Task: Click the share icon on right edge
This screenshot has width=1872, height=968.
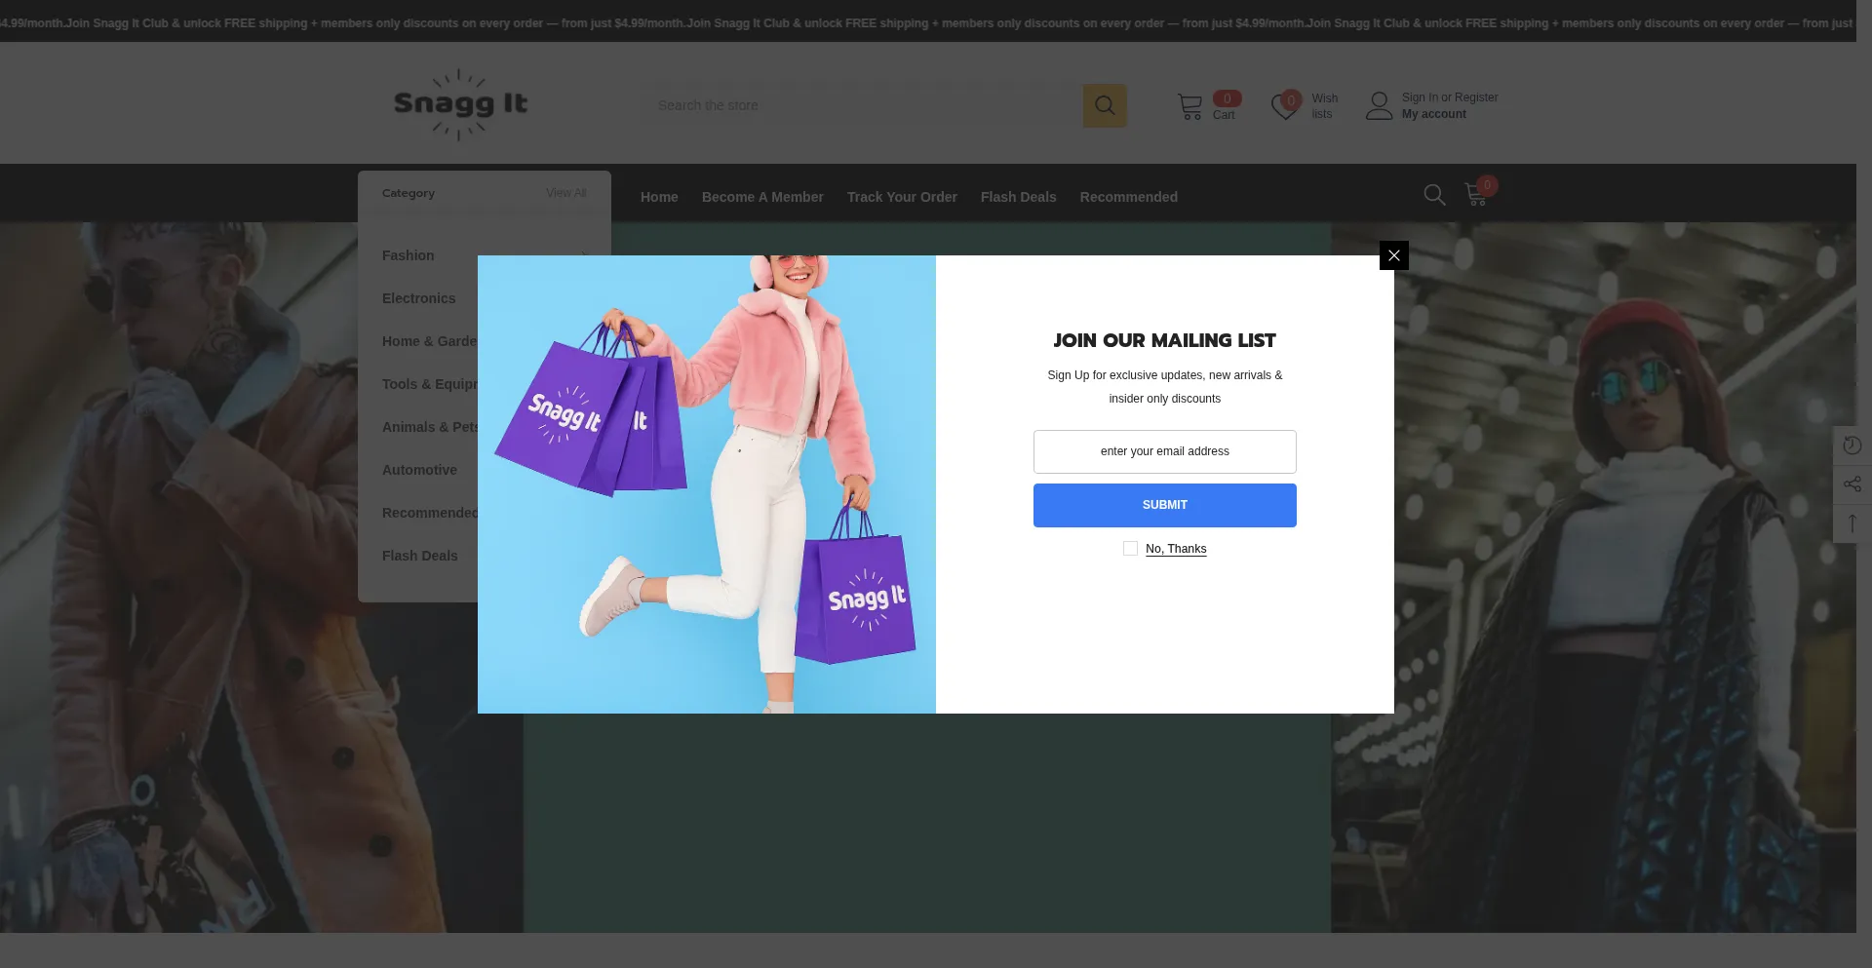Action: point(1852,484)
